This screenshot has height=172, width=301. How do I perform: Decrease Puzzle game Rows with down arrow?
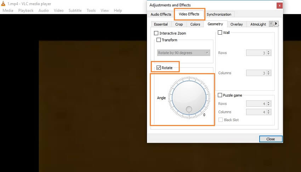coord(268,105)
